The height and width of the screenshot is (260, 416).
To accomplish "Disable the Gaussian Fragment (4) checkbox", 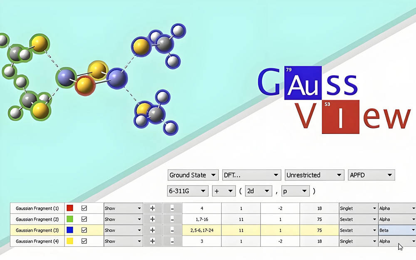I will coord(84,241).
